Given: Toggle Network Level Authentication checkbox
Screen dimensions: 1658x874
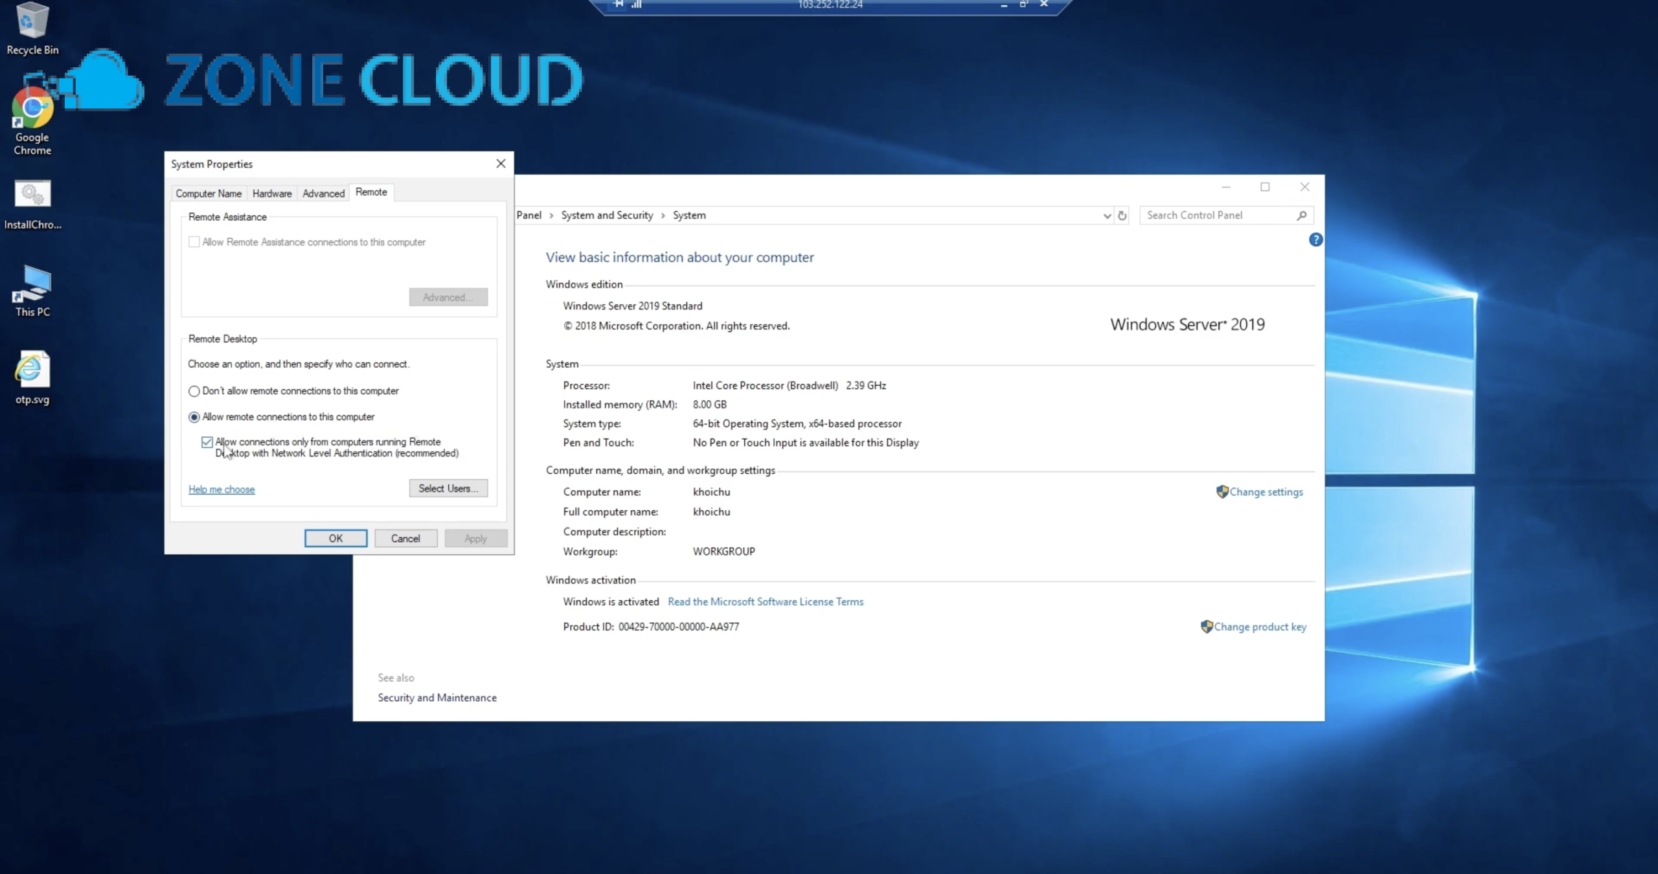Looking at the screenshot, I should click(207, 442).
